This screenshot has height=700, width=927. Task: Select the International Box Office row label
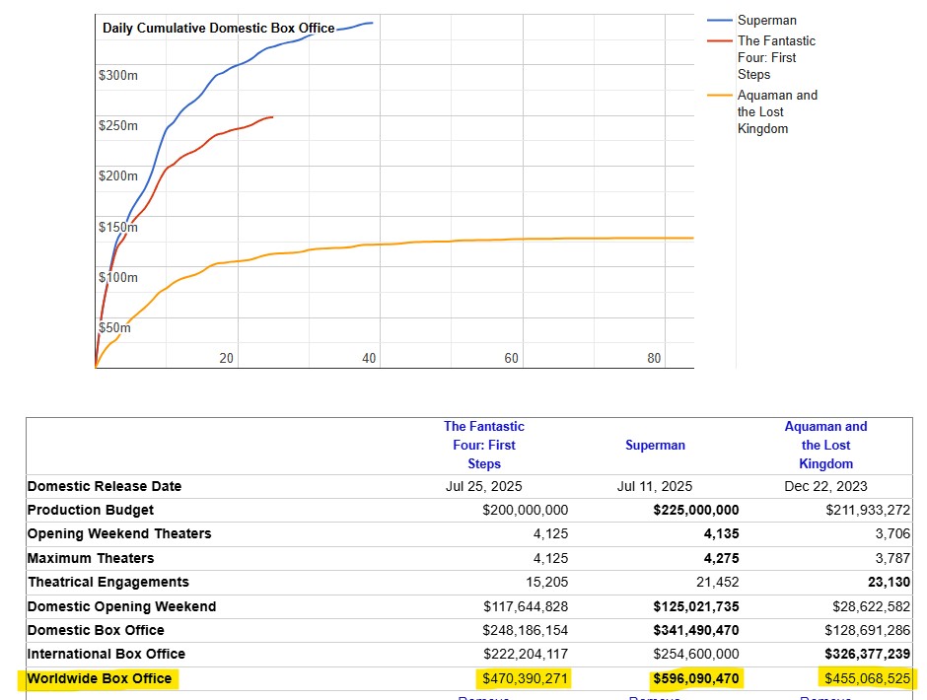(x=107, y=654)
